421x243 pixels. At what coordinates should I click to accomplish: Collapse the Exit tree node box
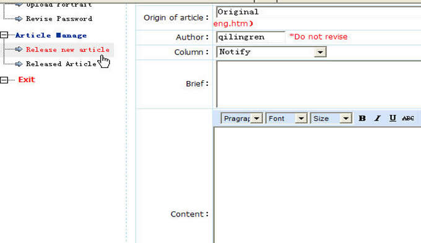4,80
